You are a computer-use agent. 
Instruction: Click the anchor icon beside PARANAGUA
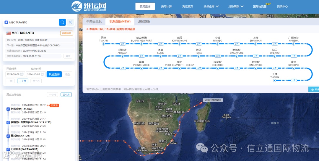[8, 149]
